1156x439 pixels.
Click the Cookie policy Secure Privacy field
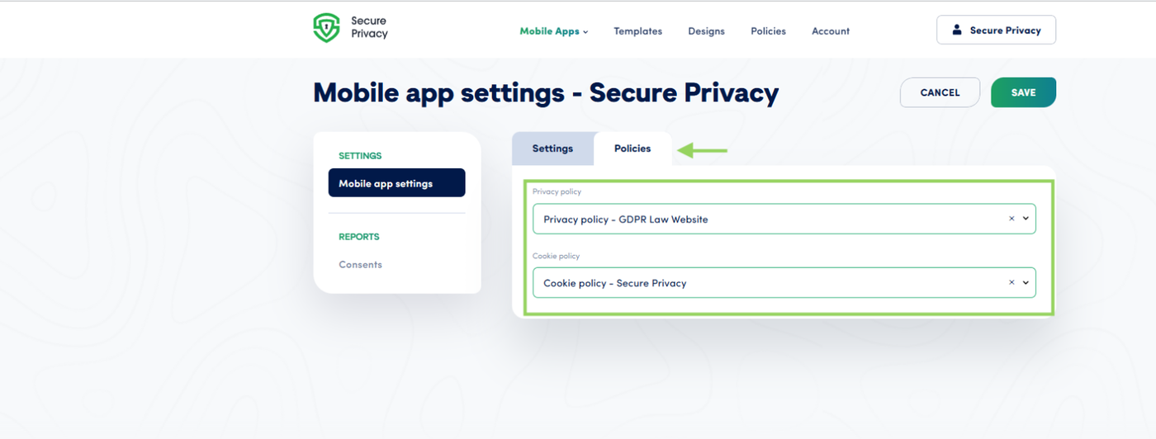point(784,282)
